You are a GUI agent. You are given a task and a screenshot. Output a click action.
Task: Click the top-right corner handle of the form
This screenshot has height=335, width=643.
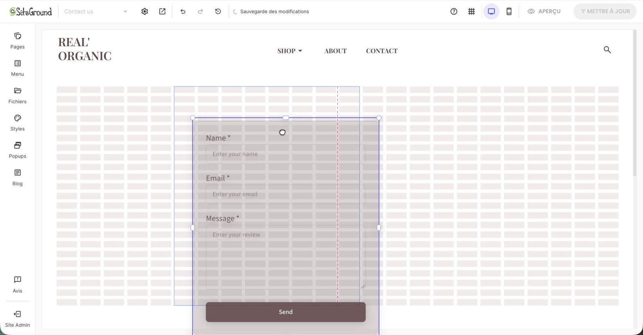point(379,118)
